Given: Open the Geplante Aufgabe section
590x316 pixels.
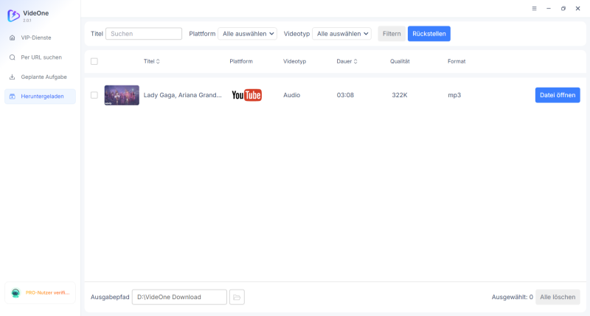Looking at the screenshot, I should point(40,77).
